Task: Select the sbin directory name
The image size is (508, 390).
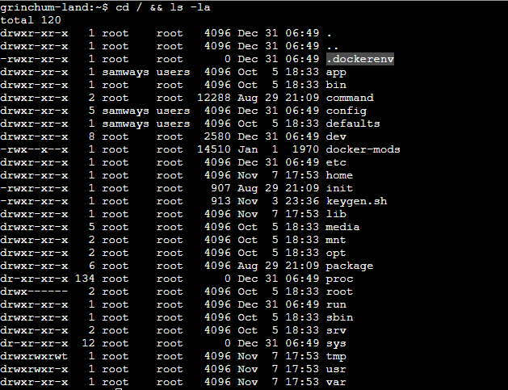Action: click(339, 317)
